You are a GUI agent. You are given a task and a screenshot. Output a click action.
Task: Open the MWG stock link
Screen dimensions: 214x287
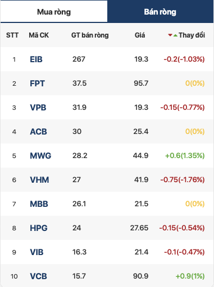click(40, 156)
